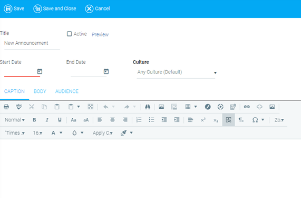Open the Image Manager icon
The height and width of the screenshot is (198, 301).
(161, 107)
